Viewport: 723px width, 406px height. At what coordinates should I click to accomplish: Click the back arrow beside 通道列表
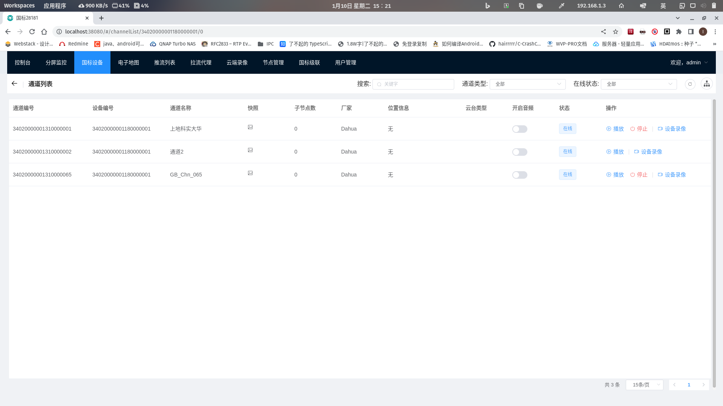[14, 84]
